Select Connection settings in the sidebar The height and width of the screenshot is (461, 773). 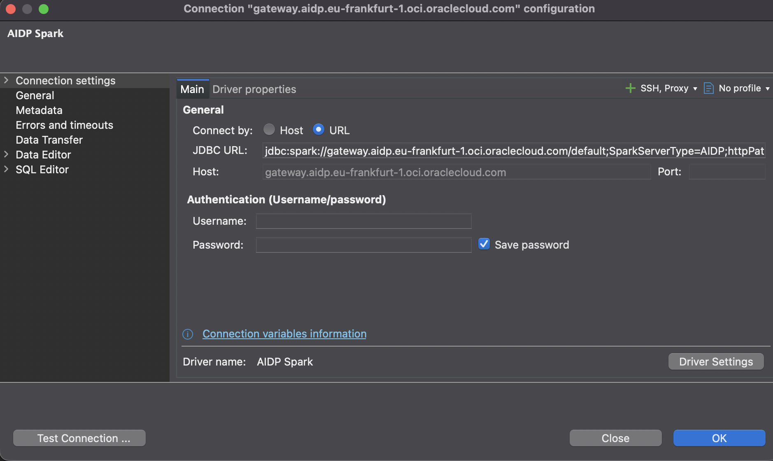click(65, 81)
